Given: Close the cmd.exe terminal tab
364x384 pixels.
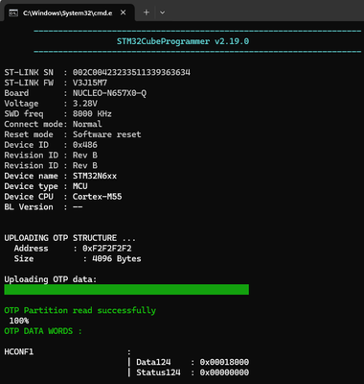Looking at the screenshot, I should tap(124, 12).
